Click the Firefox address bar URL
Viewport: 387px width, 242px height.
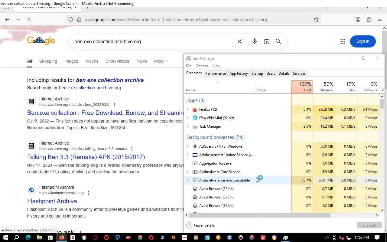(x=176, y=20)
